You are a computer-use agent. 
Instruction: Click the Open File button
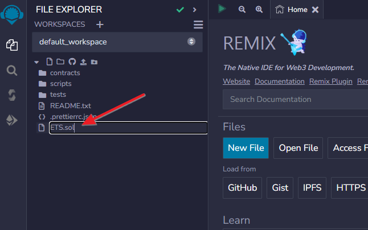coord(299,148)
